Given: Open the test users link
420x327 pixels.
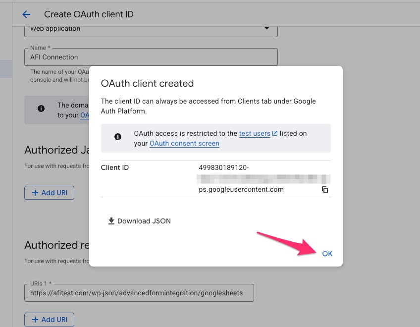Looking at the screenshot, I should tap(255, 134).
